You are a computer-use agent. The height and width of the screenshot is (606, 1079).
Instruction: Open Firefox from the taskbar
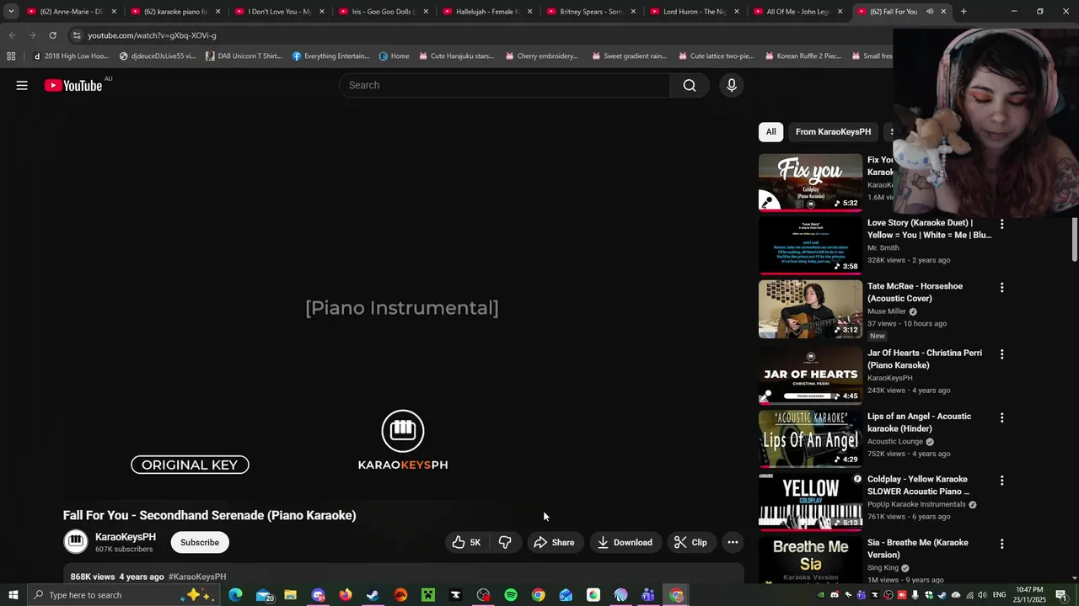click(345, 595)
